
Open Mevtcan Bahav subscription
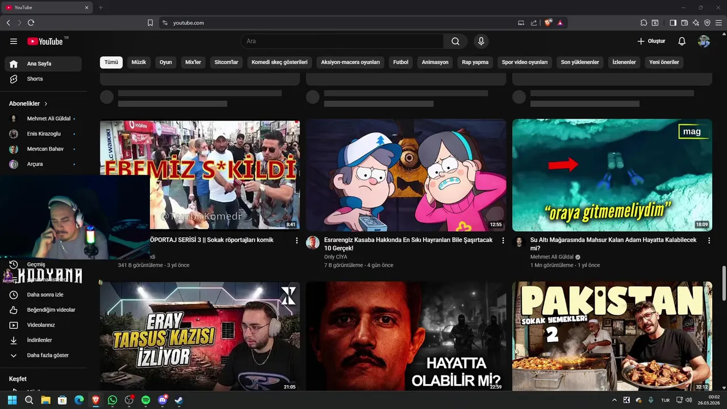(x=43, y=149)
